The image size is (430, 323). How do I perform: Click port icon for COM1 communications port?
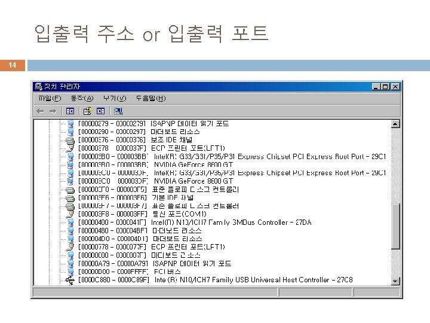tap(70, 214)
